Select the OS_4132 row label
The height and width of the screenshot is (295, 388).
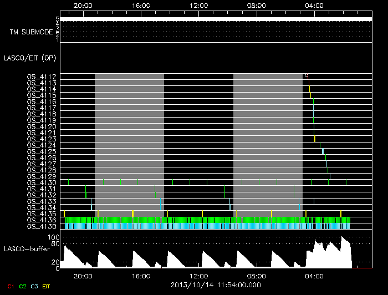pos(42,195)
